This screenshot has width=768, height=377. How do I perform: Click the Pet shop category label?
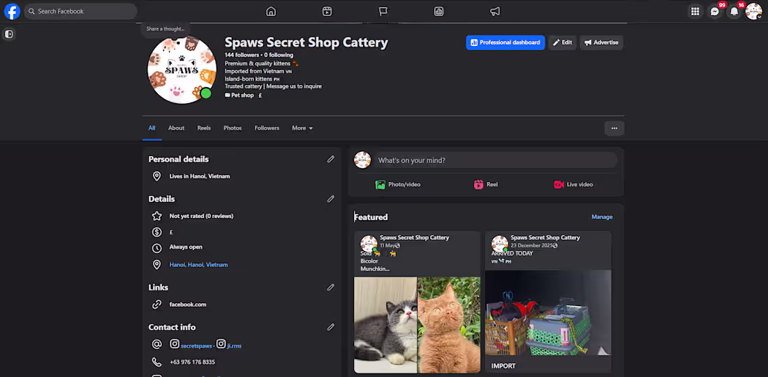242,95
